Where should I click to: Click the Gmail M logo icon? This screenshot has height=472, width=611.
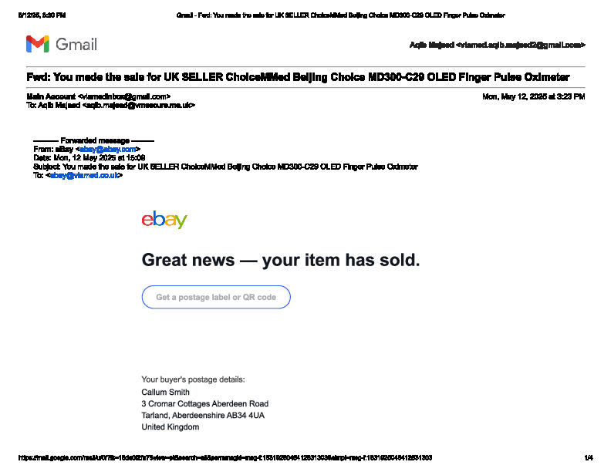[x=37, y=44]
